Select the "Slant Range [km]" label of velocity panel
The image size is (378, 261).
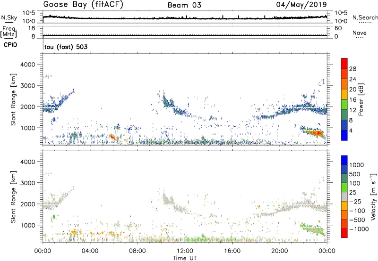pos(13,196)
